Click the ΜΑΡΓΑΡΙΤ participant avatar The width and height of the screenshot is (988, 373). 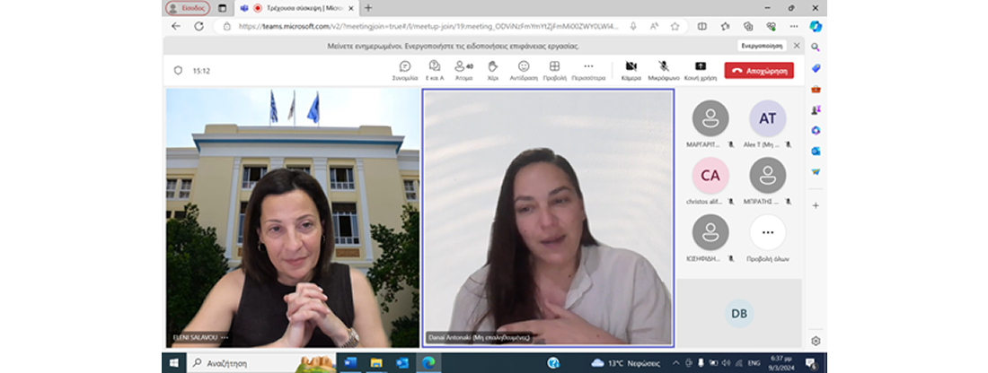click(x=710, y=118)
